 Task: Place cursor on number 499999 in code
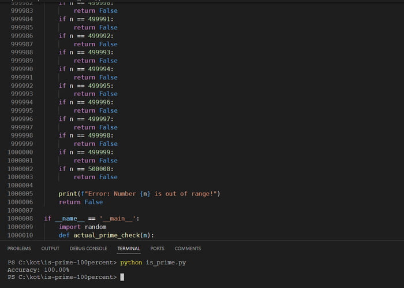point(99,152)
